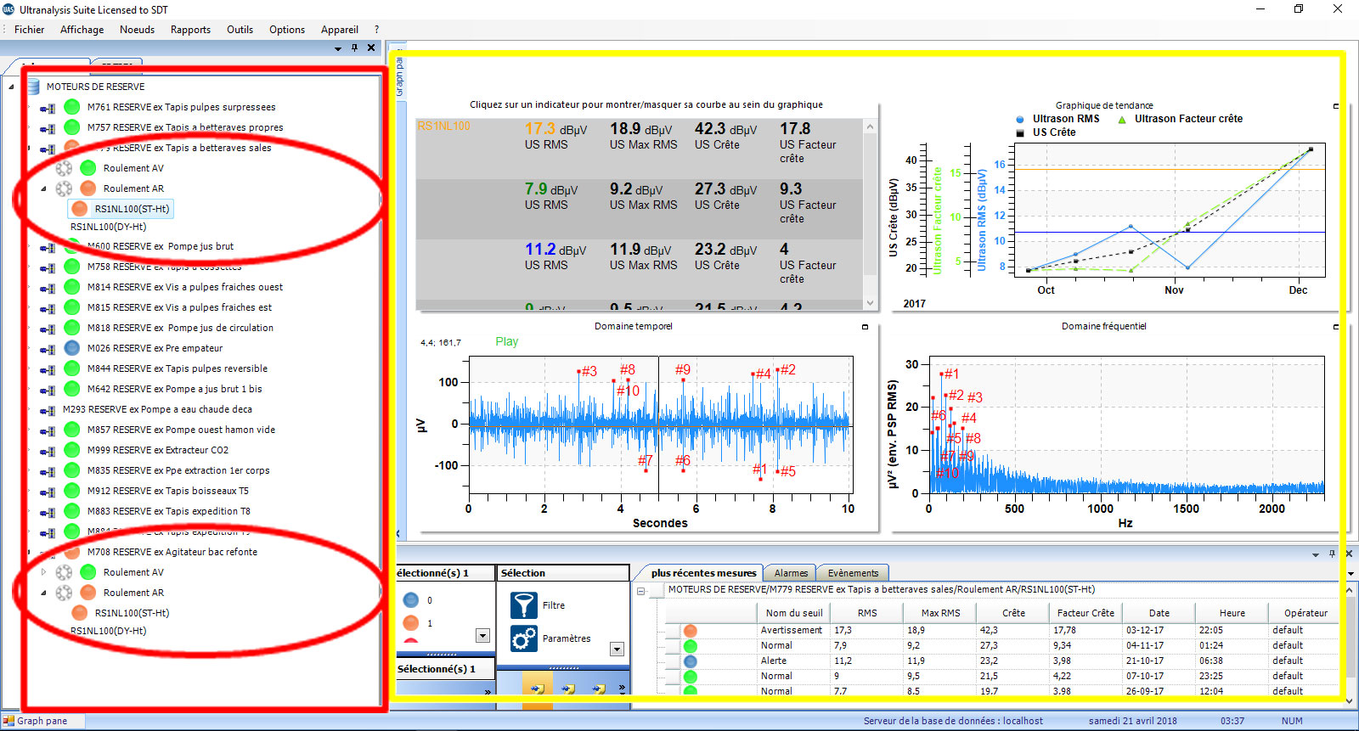Click motor icon beside M835 RESERVE
The height and width of the screenshot is (731, 1359).
[x=48, y=471]
